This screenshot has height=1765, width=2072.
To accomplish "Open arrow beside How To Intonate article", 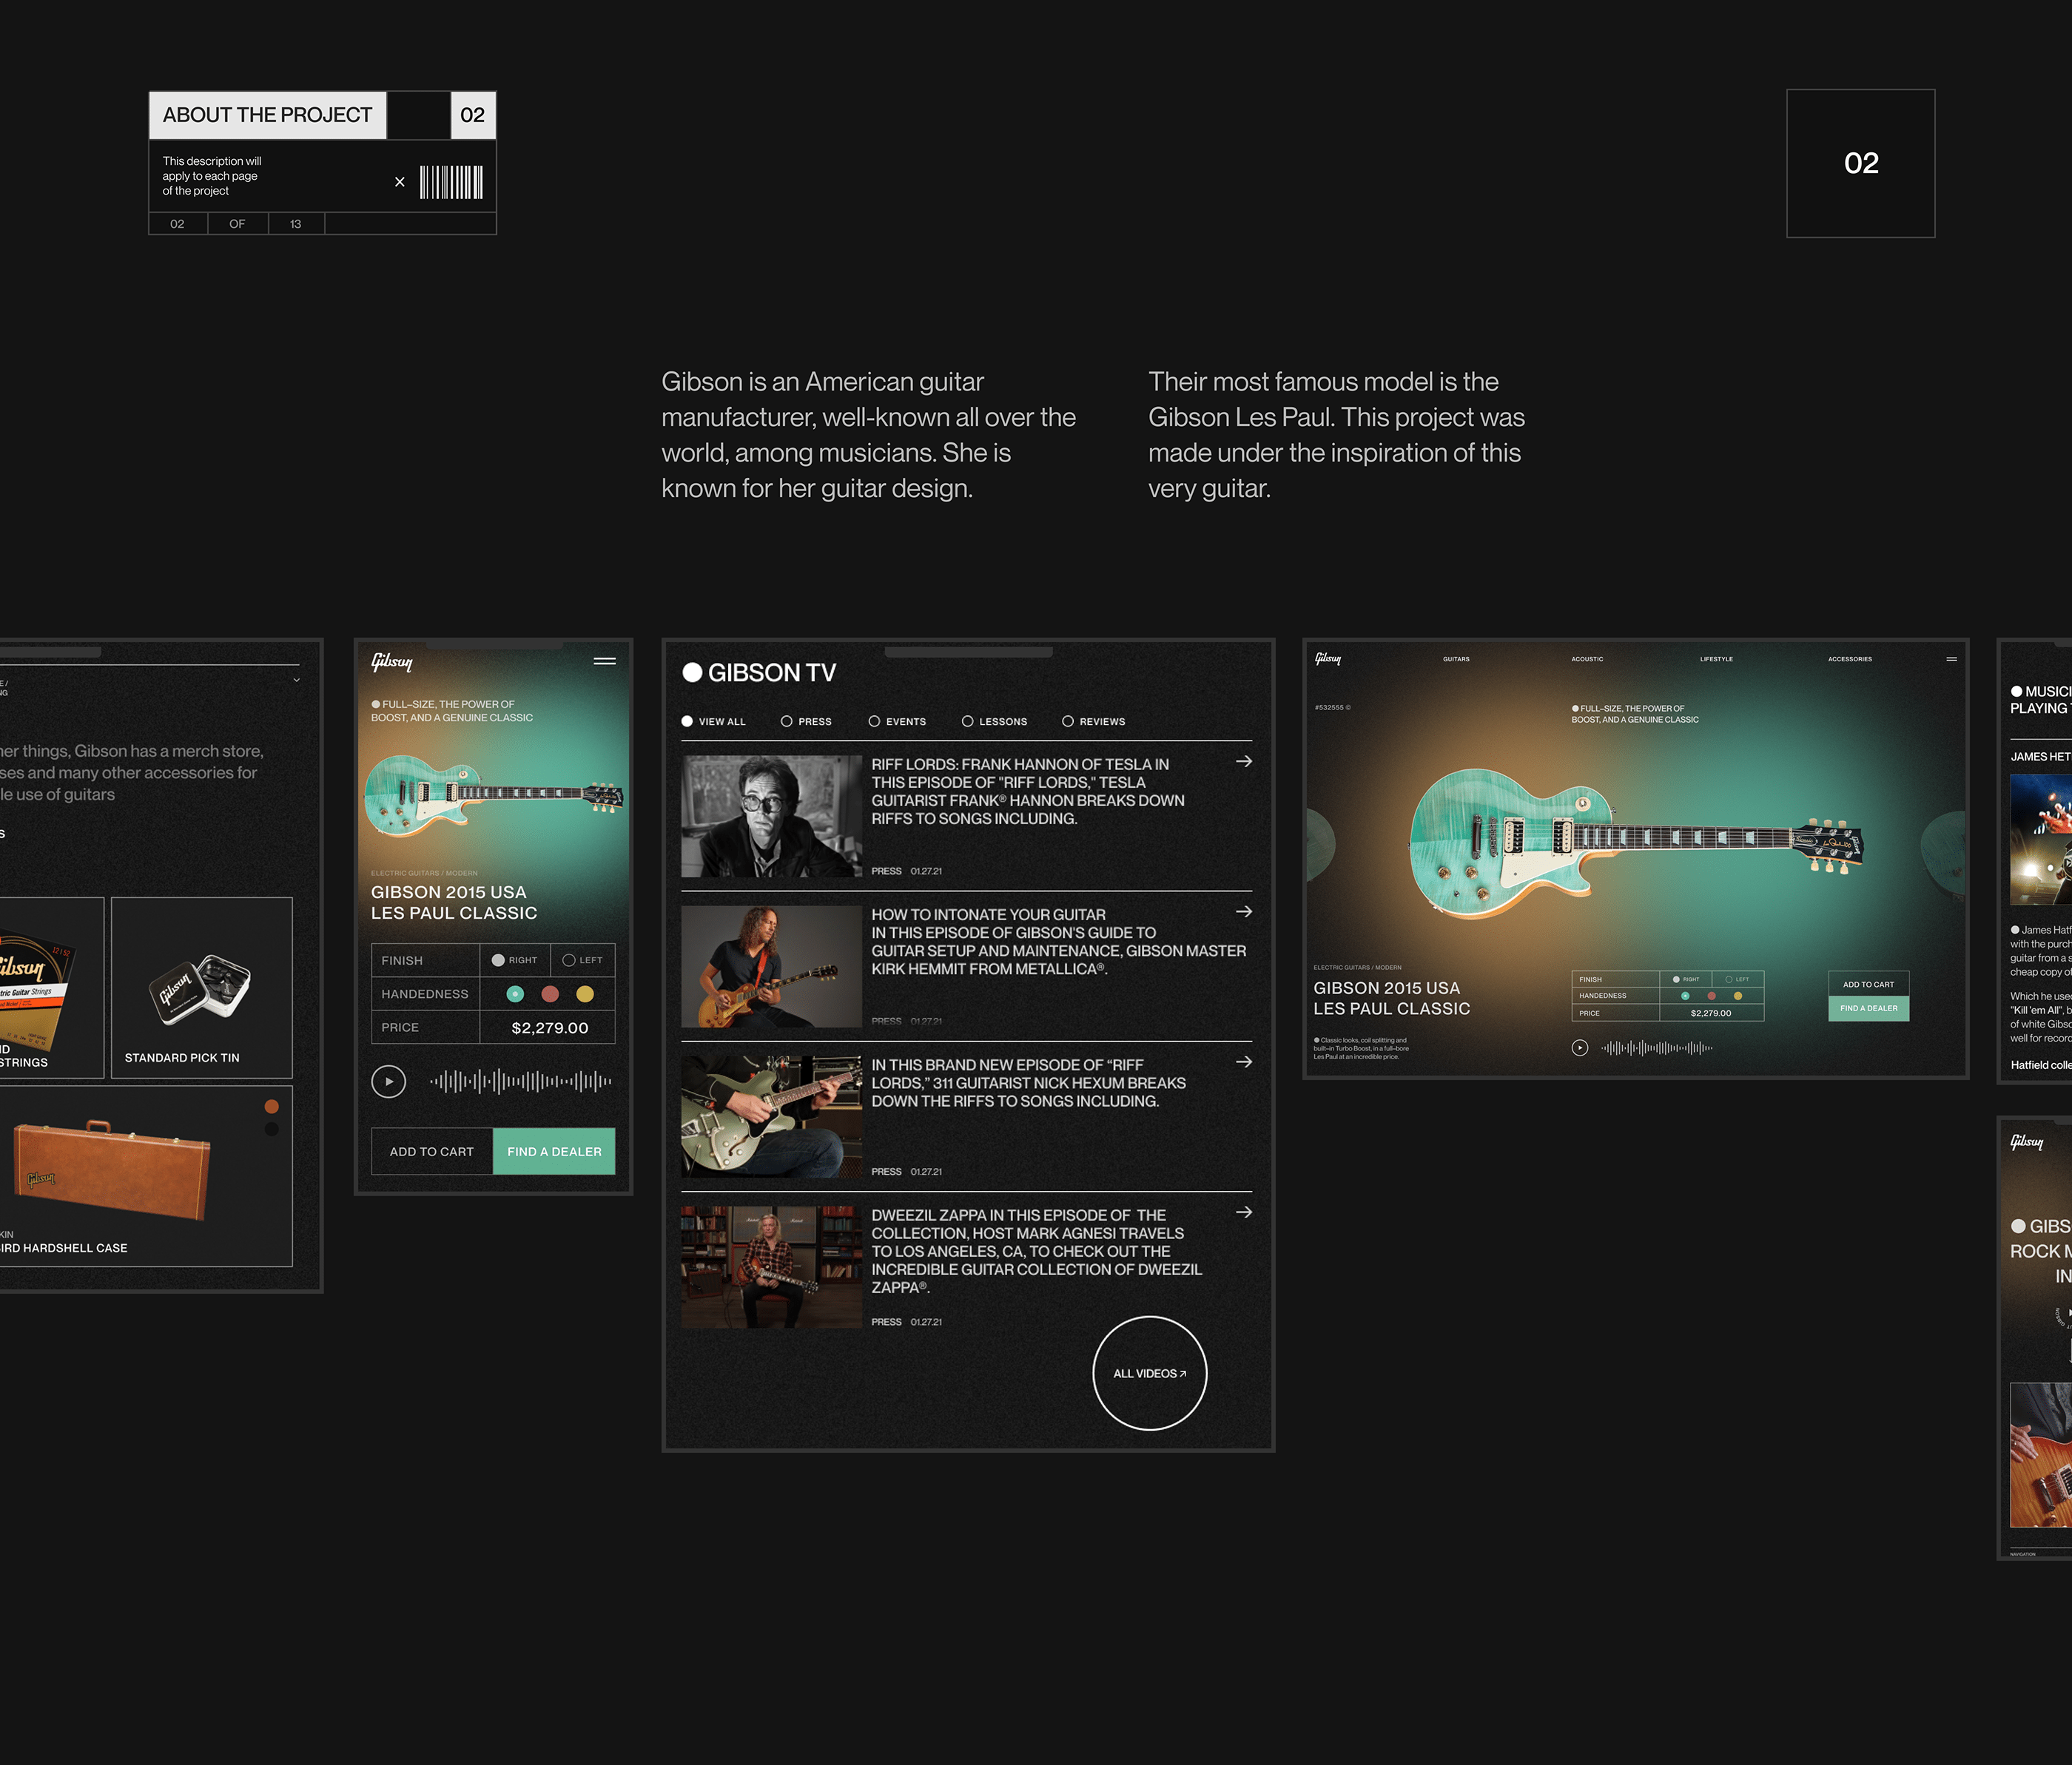I will pyautogui.click(x=1244, y=911).
